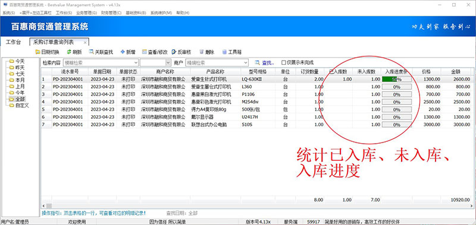This screenshot has height=225, width=476.
Task: Click folder icon beside 自定义
Action: 12,106
